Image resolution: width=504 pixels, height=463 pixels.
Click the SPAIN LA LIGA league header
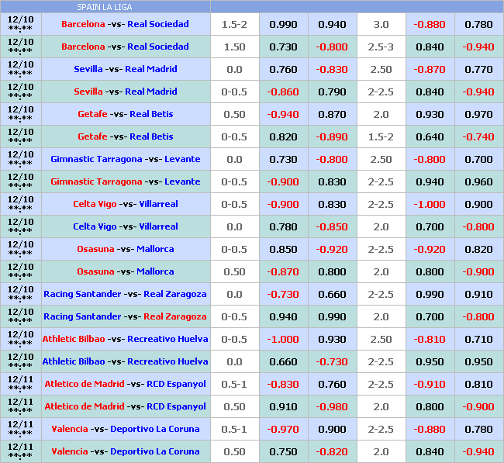(x=105, y=7)
